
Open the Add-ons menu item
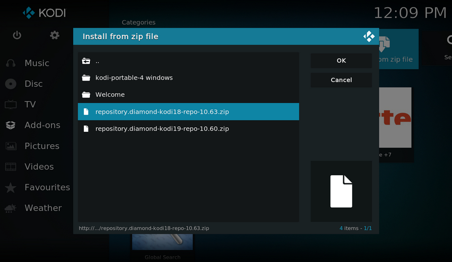(x=42, y=125)
